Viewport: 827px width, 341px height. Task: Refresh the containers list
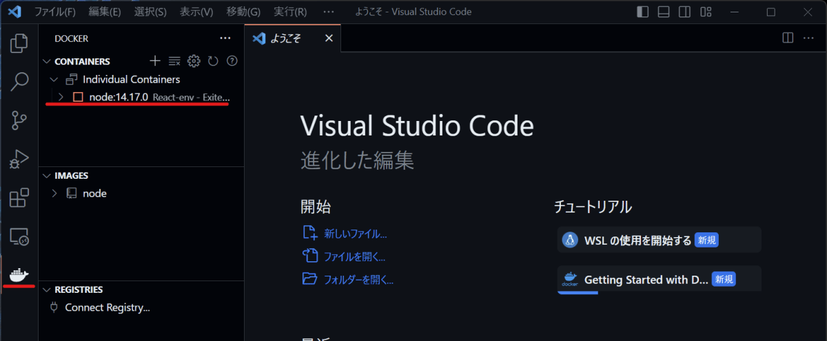coord(213,61)
